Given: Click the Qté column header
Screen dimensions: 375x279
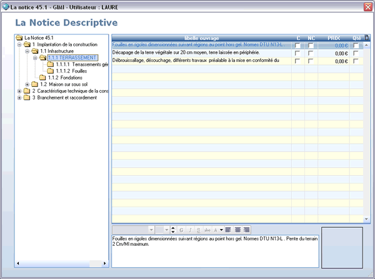Looking at the screenshot, I should 357,38.
